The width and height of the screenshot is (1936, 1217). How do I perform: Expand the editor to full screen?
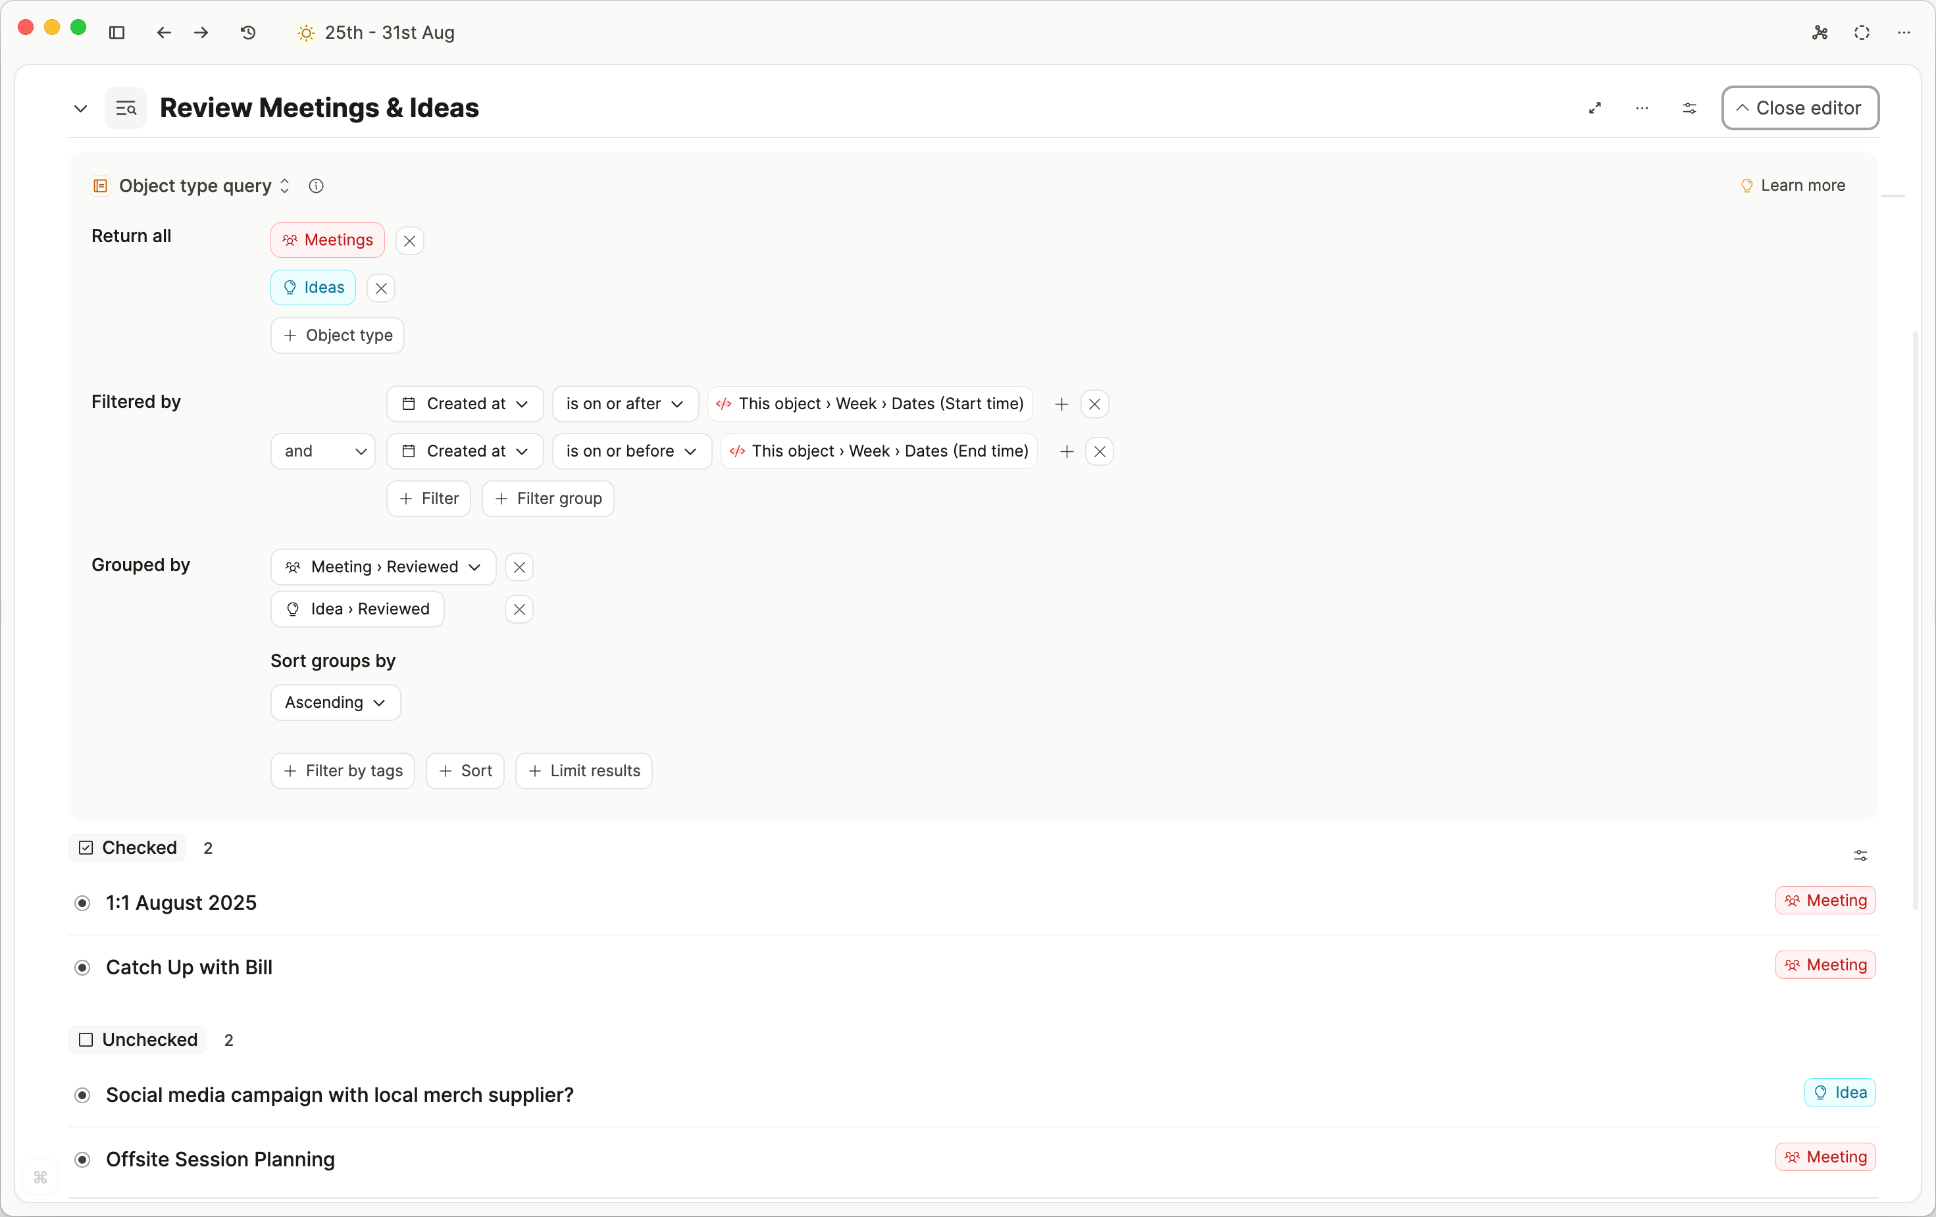[x=1596, y=108]
